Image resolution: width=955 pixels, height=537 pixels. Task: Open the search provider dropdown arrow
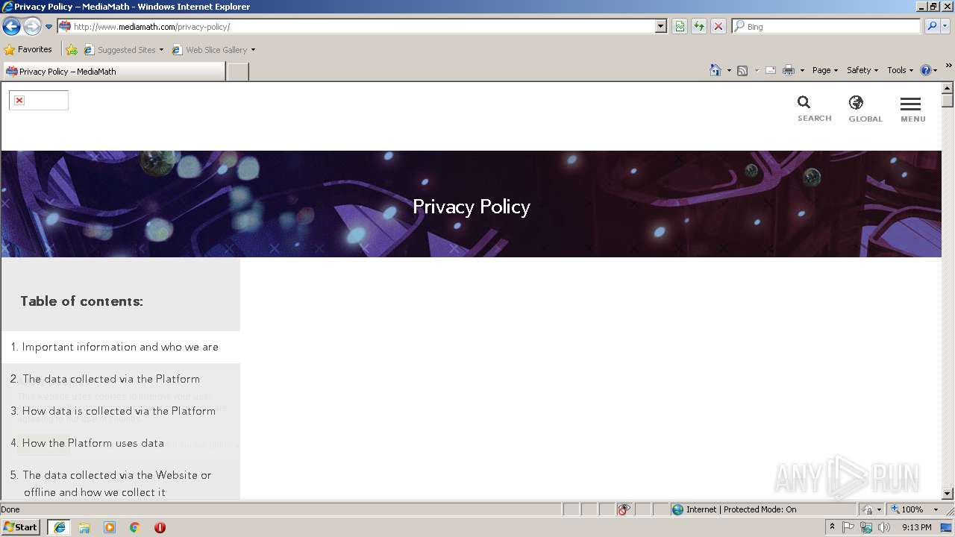click(945, 26)
